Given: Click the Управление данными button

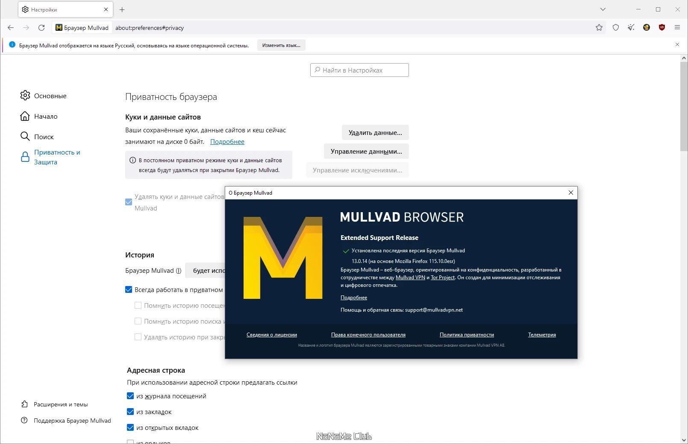Looking at the screenshot, I should pos(366,151).
